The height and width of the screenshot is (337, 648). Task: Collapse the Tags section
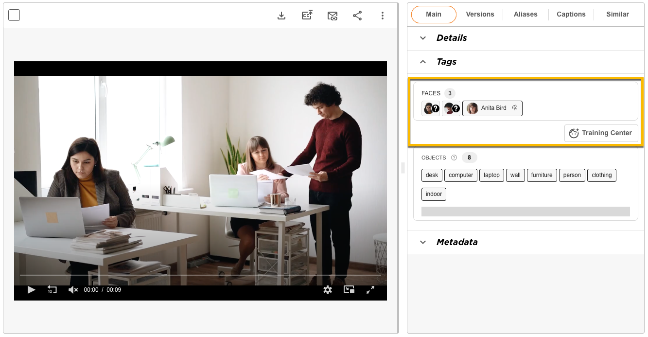pyautogui.click(x=525, y=62)
